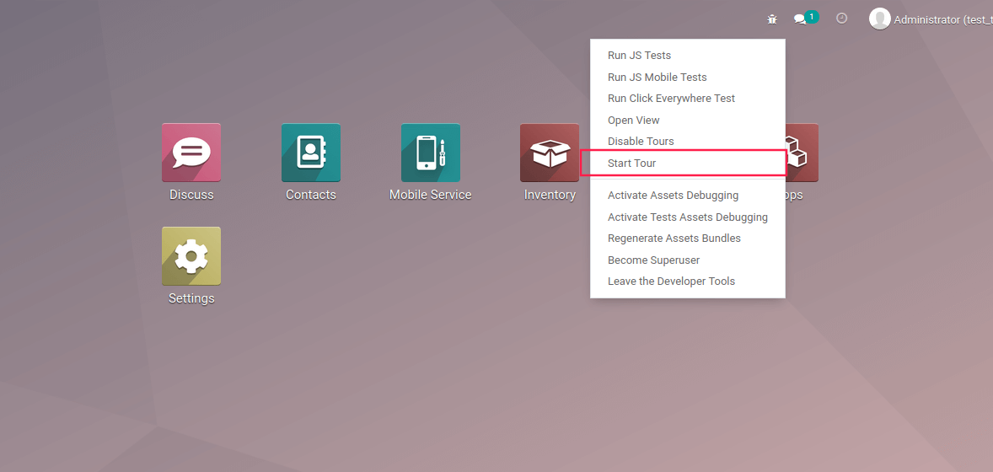Viewport: 993px width, 472px height.
Task: Click the unread message count badge
Action: [x=812, y=17]
